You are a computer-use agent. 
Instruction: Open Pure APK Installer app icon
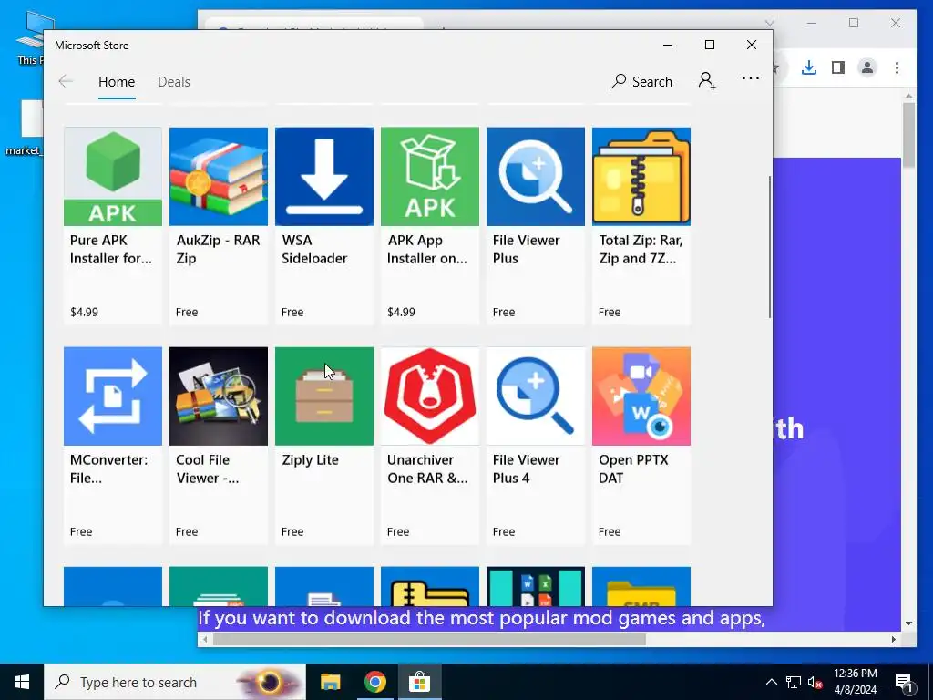pos(112,176)
